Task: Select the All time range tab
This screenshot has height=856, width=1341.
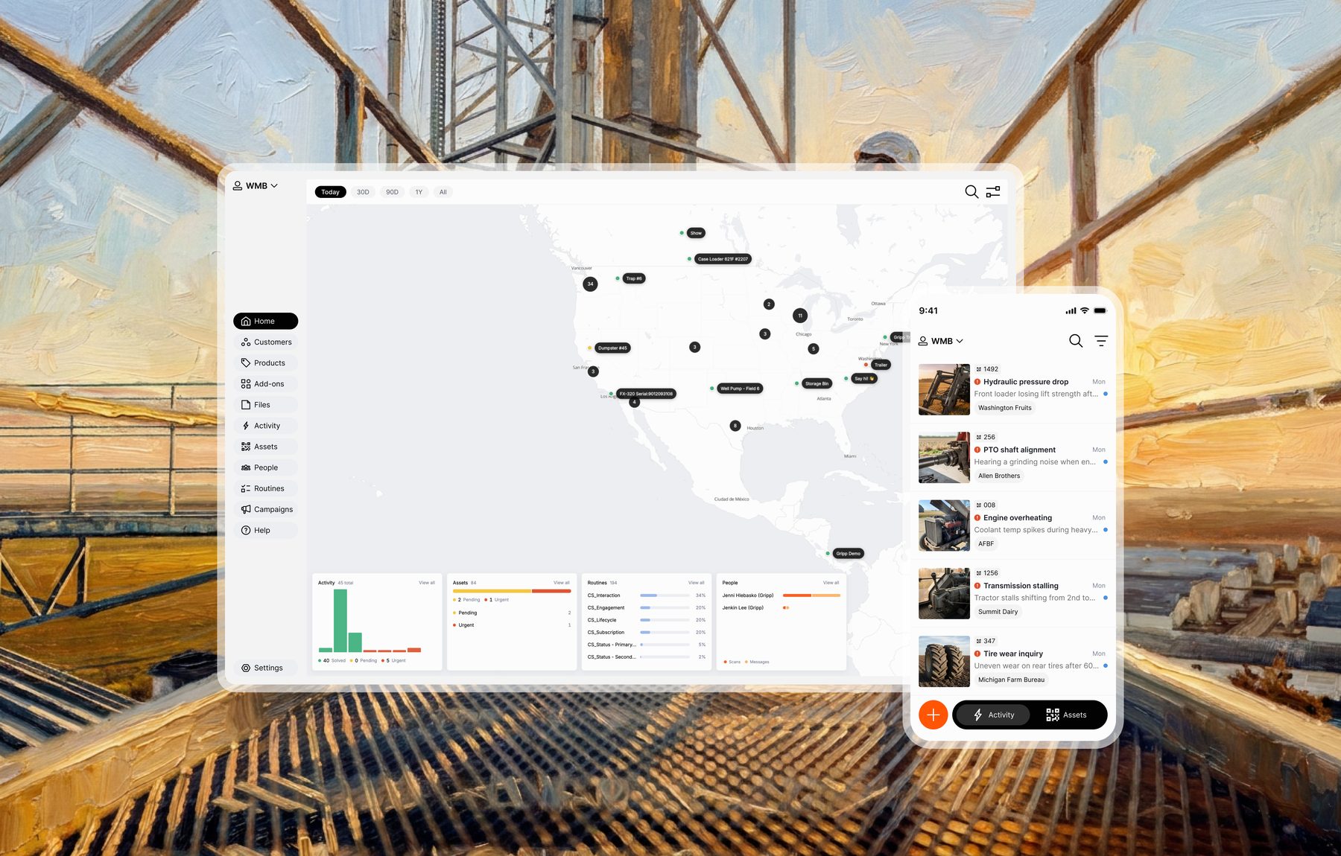Action: click(x=443, y=192)
